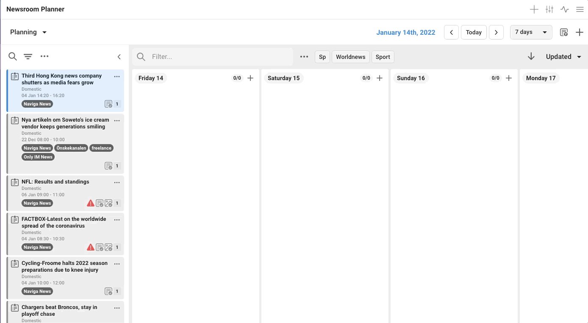Viewport: 588px width, 323px height.
Task: Open the hamburger menu icon top right
Action: 580,9
